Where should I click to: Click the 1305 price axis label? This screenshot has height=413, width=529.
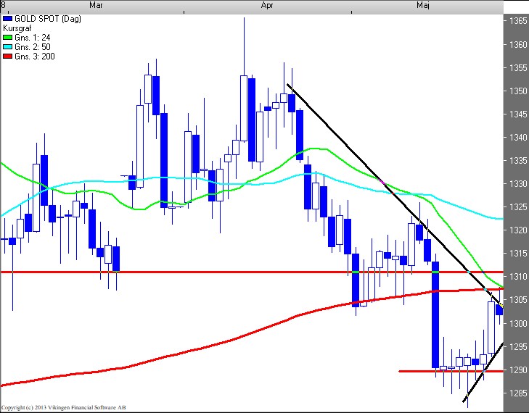[518, 300]
